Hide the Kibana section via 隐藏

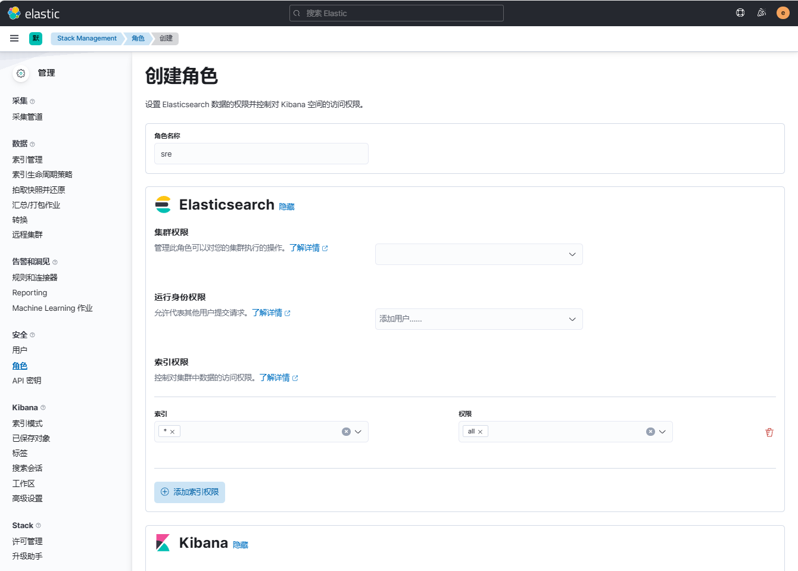pyautogui.click(x=240, y=545)
